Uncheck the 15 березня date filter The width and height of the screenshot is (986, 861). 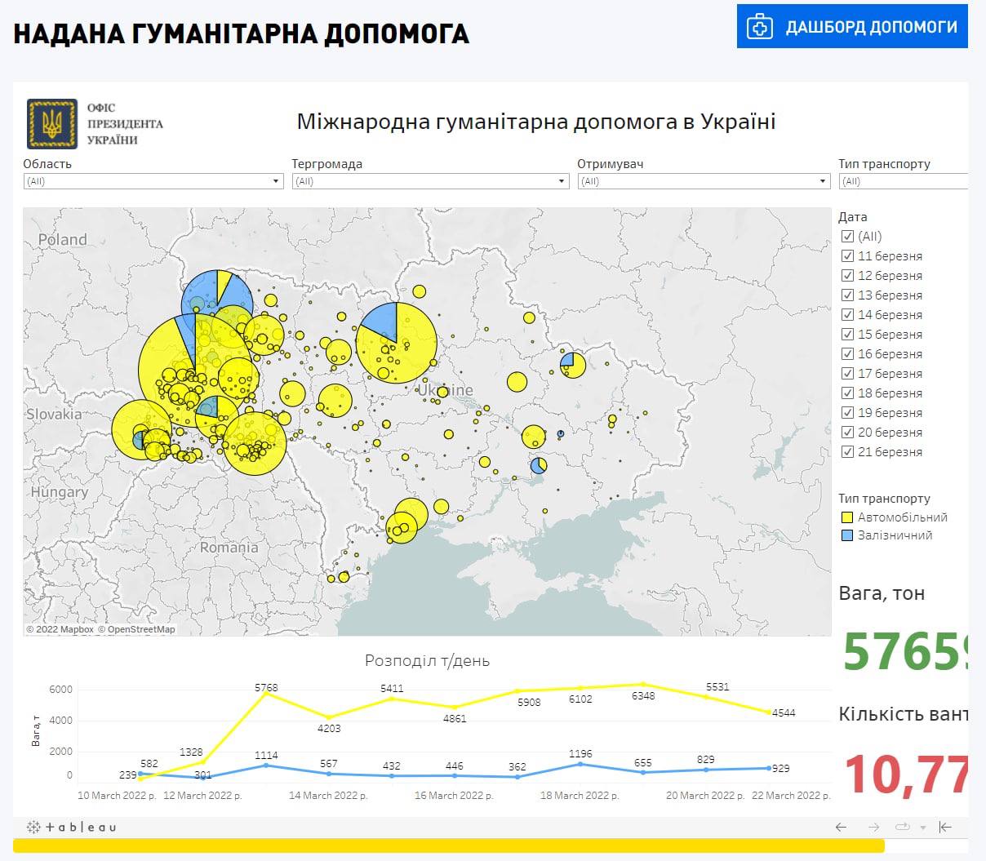click(847, 334)
